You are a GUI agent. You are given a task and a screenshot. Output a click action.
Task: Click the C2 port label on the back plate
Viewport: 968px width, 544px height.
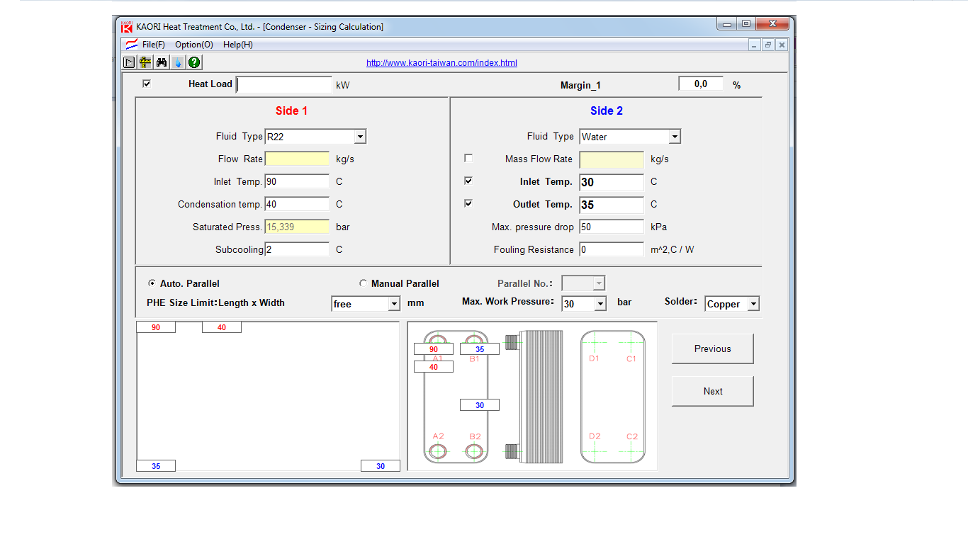tap(632, 436)
